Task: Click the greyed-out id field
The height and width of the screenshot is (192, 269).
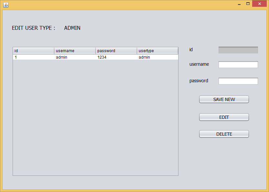Action: 238,50
